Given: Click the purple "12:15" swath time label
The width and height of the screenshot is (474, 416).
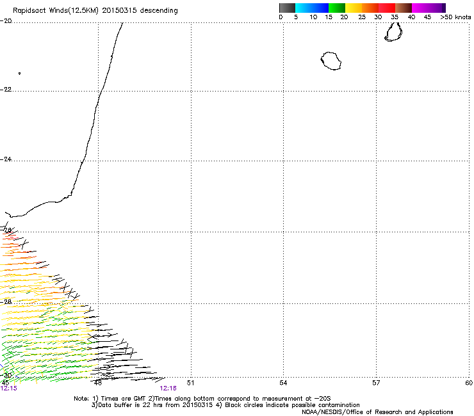Looking at the screenshot, I should [x=9, y=388].
